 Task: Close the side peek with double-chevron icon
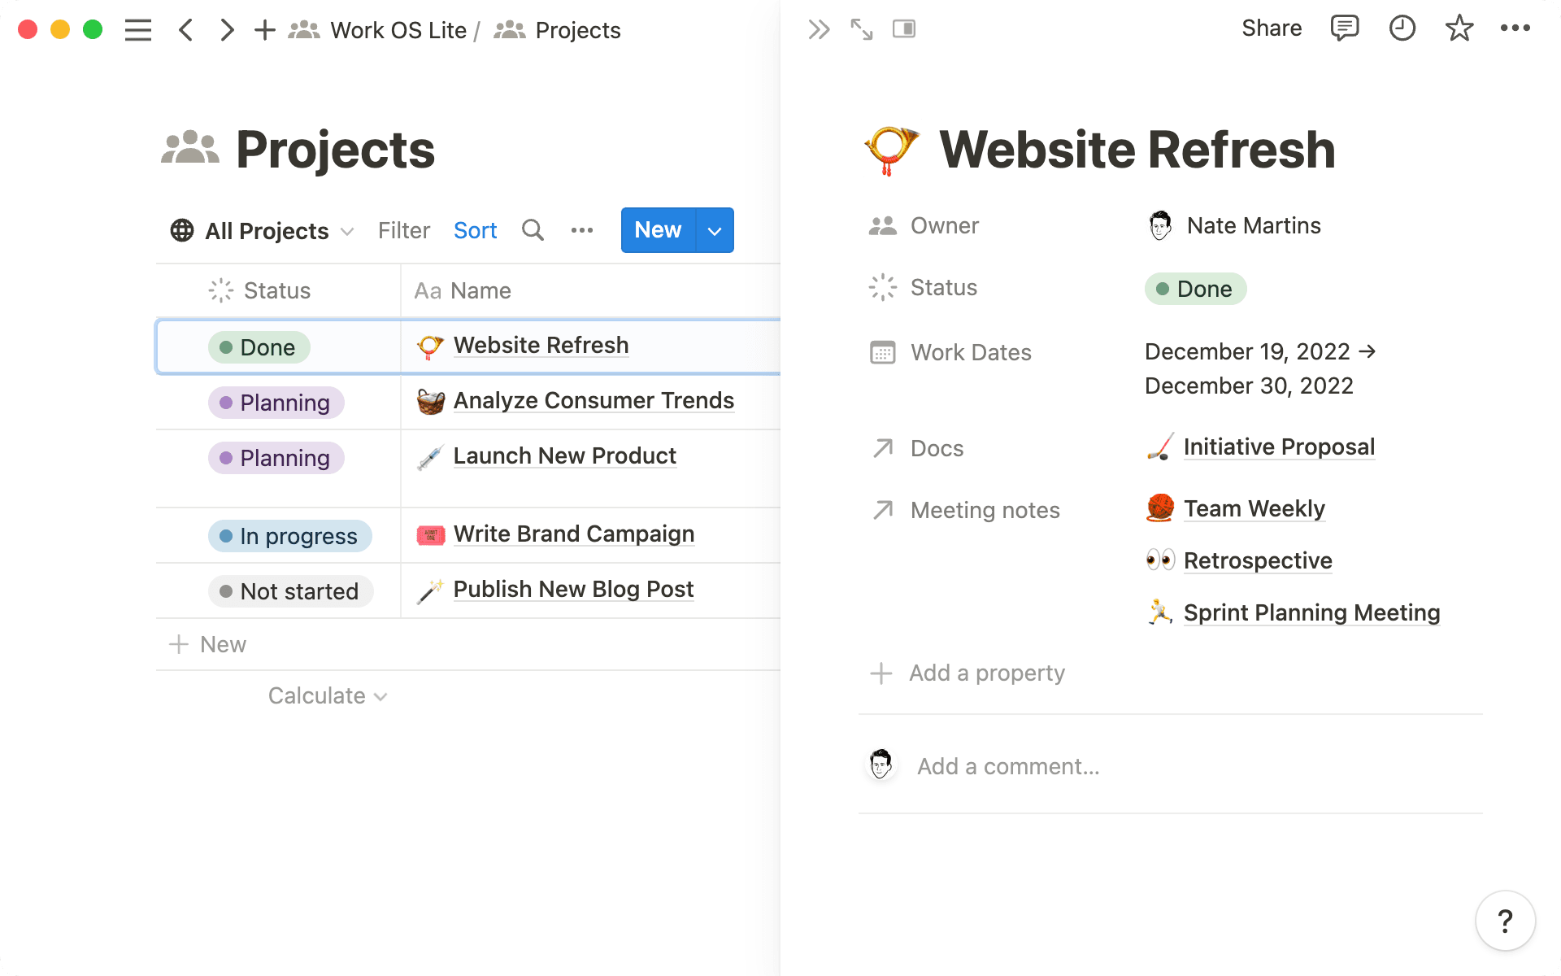pos(818,28)
